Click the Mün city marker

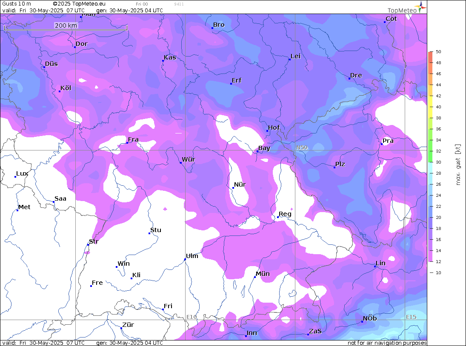click(255, 277)
